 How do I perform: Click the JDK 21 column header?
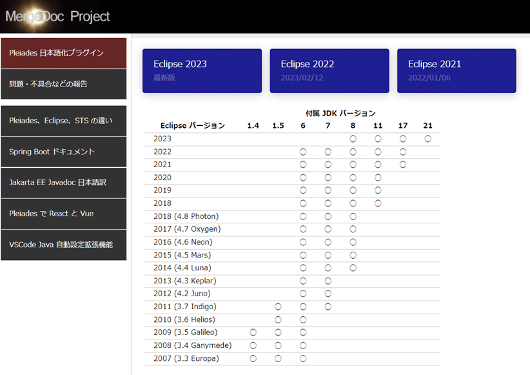pyautogui.click(x=428, y=126)
